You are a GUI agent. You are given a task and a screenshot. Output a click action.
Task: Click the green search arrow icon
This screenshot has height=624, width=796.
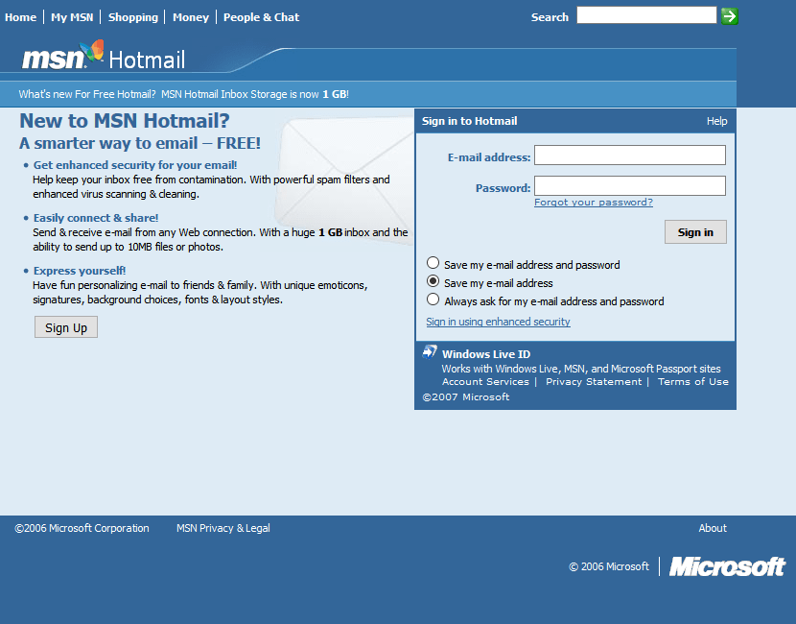(730, 16)
